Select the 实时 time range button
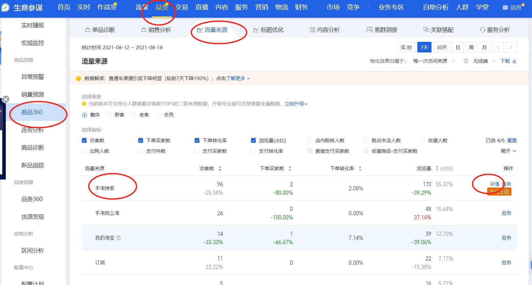 [406, 47]
